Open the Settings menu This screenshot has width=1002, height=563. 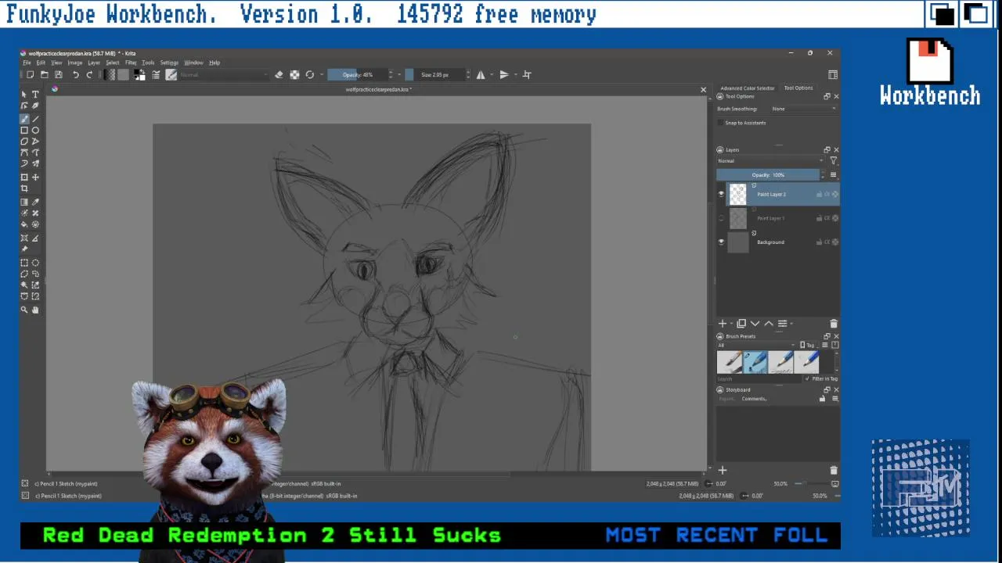pyautogui.click(x=169, y=63)
